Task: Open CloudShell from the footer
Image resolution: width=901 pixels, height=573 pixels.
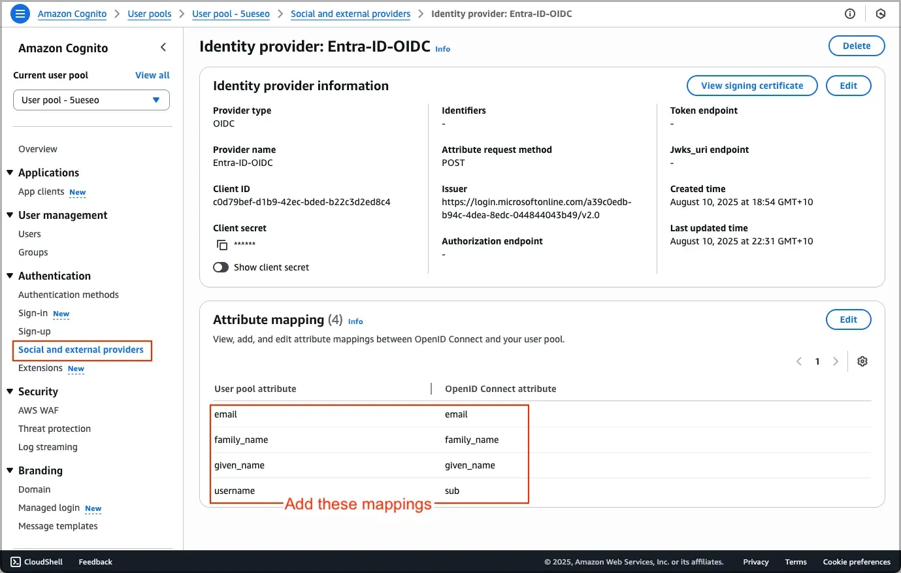Action: coord(37,562)
